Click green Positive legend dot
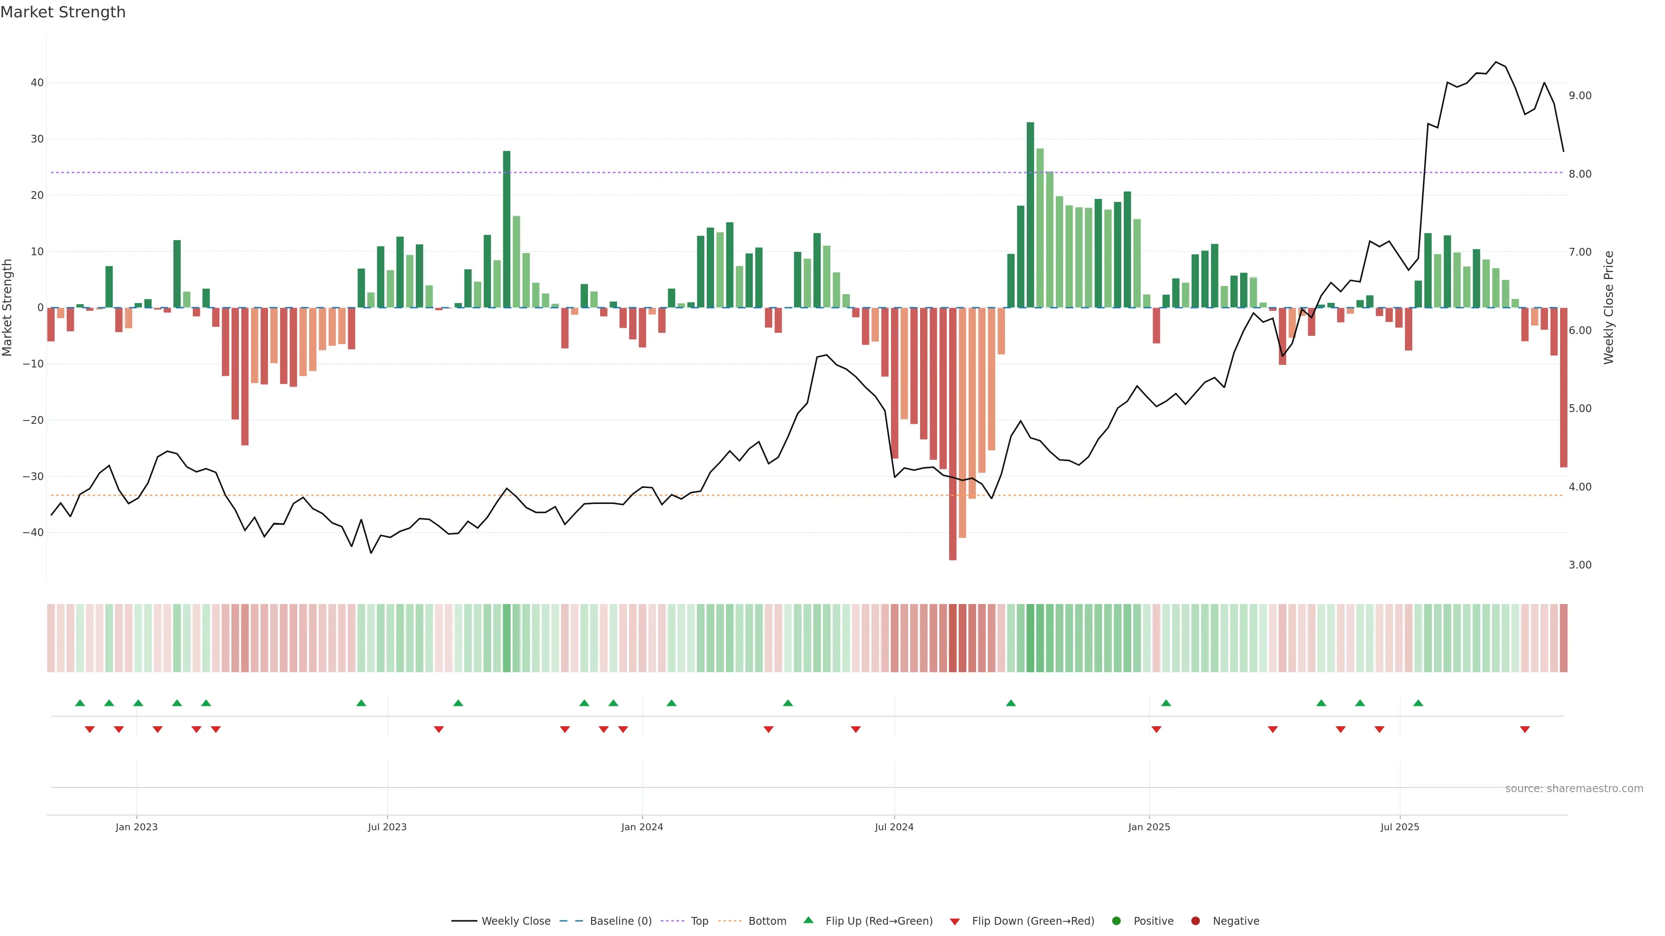Viewport: 1665px width, 936px height. pyautogui.click(x=1116, y=921)
